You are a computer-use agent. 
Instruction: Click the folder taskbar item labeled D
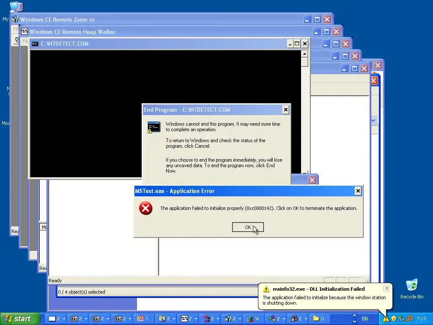coord(319,319)
